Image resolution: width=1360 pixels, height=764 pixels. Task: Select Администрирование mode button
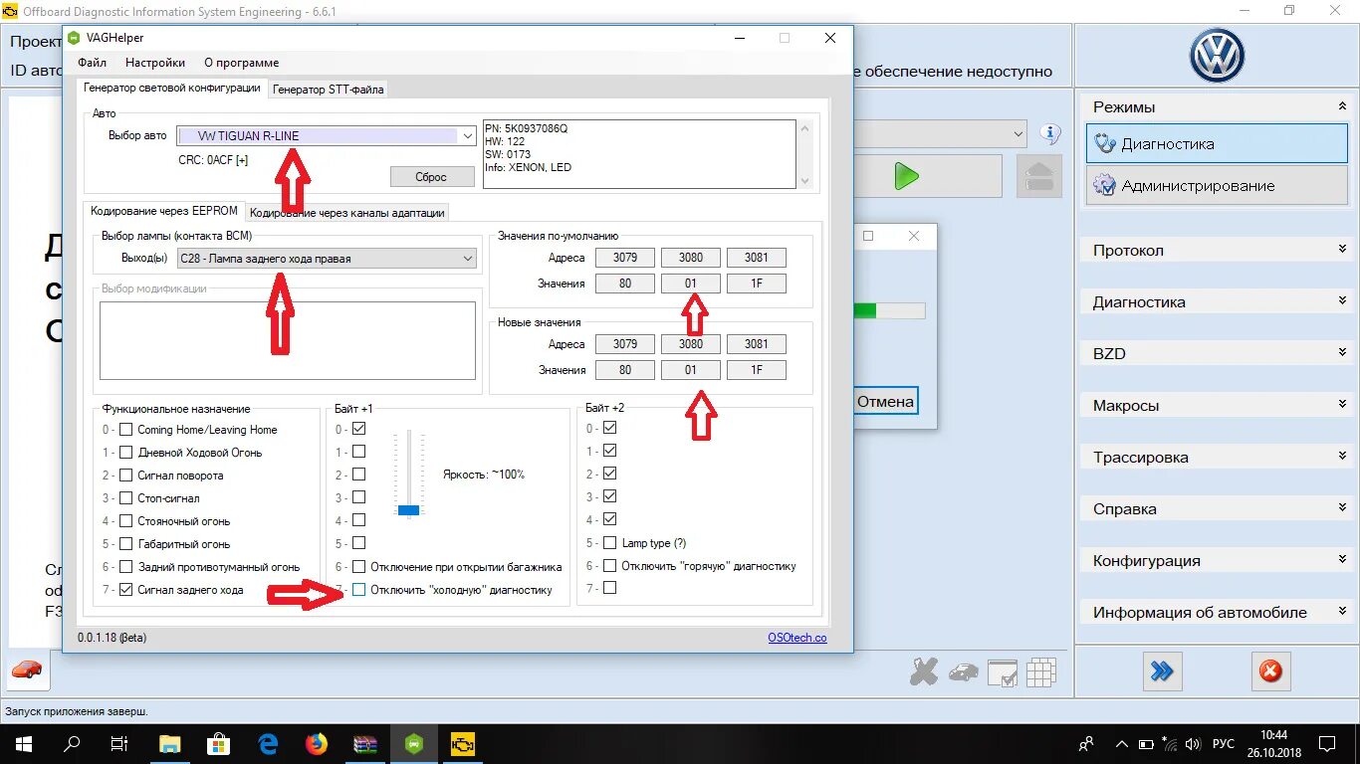pos(1217,186)
